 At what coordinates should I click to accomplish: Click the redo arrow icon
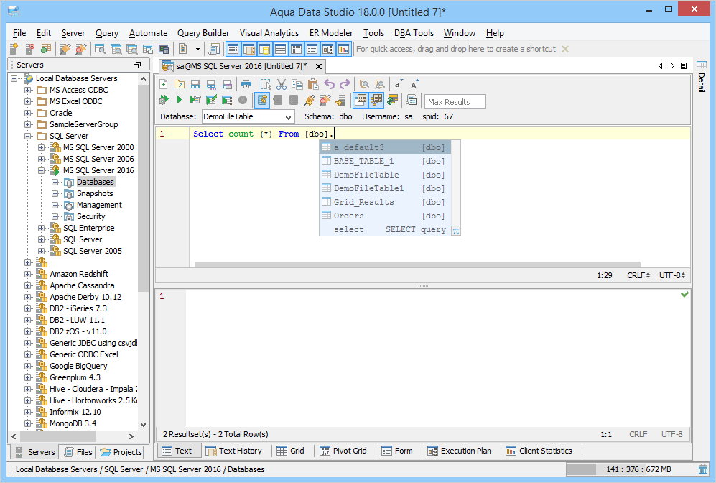pos(345,84)
